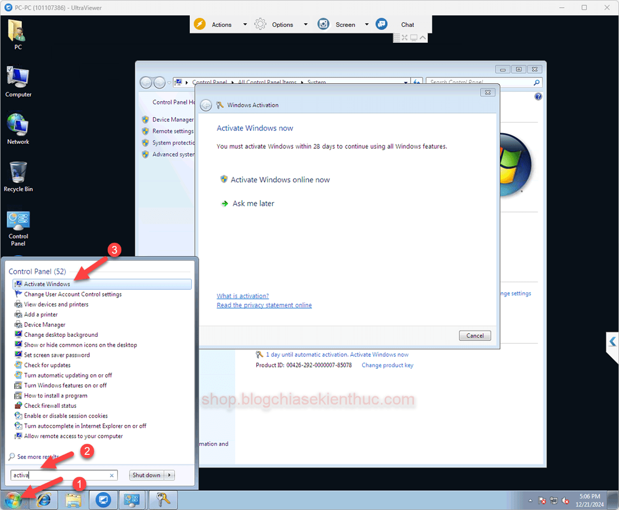Open the Shut down options arrow
The width and height of the screenshot is (619, 510).
[170, 475]
